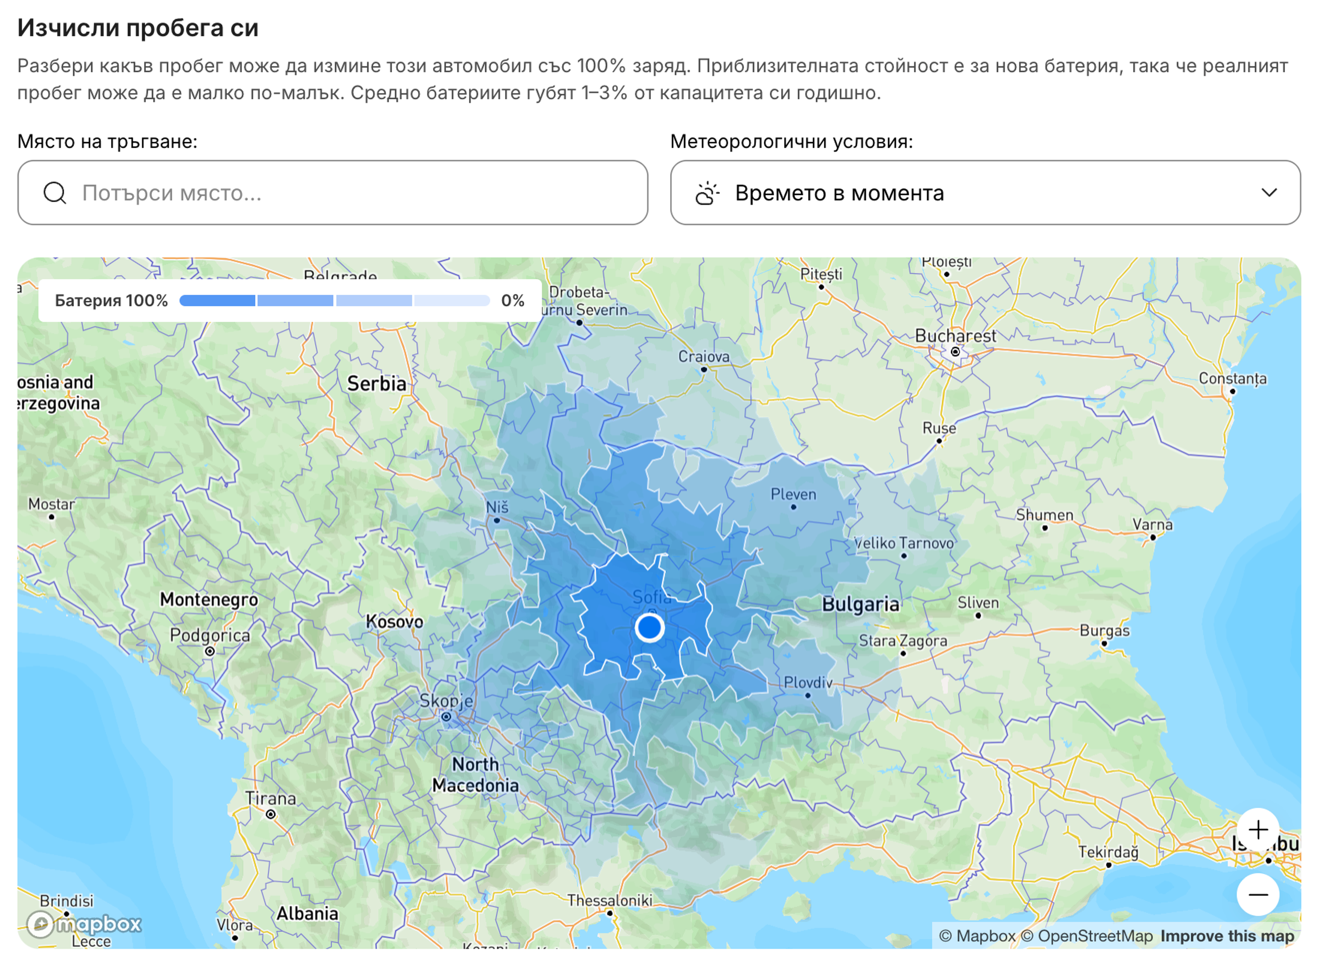Click the 'Podgorica' city label
Viewport: 1319px width, 963px height.
[x=210, y=635]
